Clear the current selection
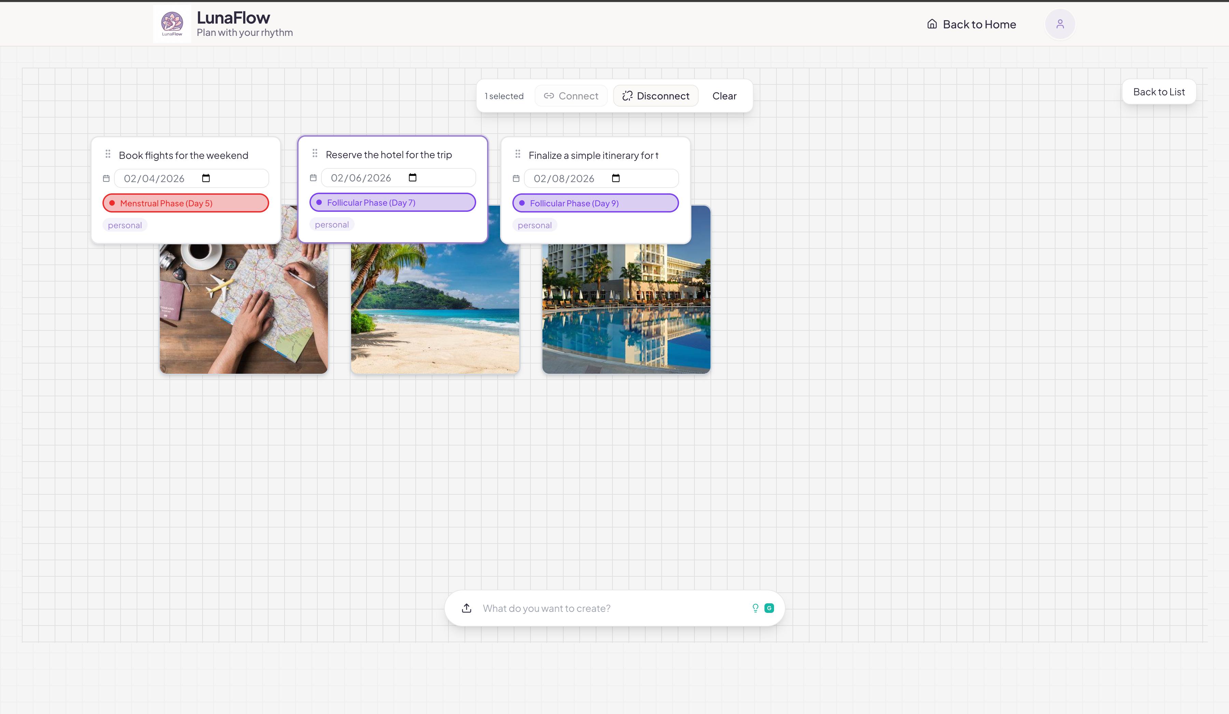 pos(724,96)
